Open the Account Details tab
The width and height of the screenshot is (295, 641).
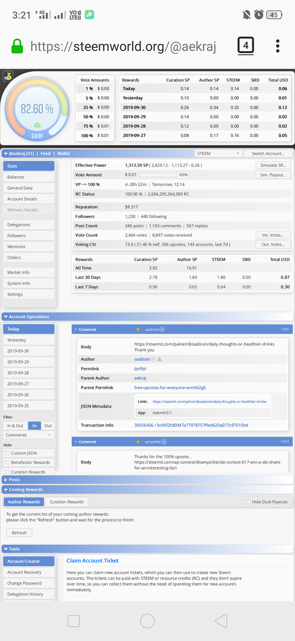[29, 199]
